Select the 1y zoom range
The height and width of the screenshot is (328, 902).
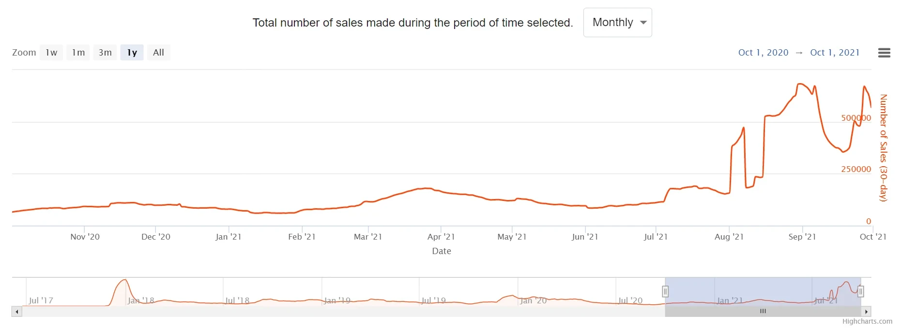(x=132, y=53)
